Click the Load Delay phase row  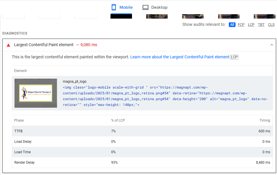coord(142,142)
